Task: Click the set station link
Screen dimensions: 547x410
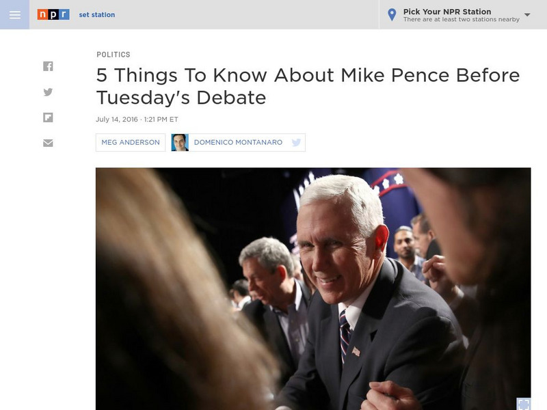Action: coord(97,14)
